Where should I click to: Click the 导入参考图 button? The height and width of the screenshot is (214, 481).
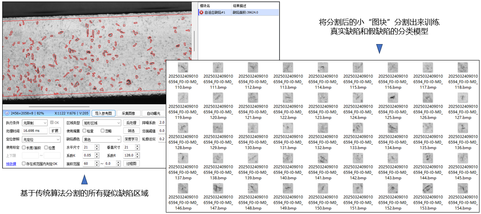click(x=103, y=113)
